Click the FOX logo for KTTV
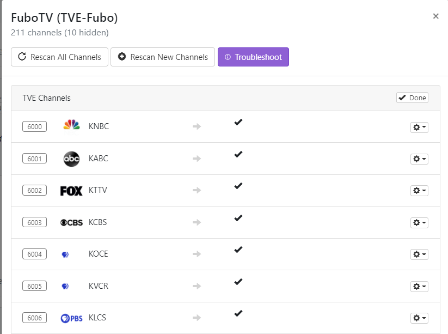448x334 pixels. (71, 191)
